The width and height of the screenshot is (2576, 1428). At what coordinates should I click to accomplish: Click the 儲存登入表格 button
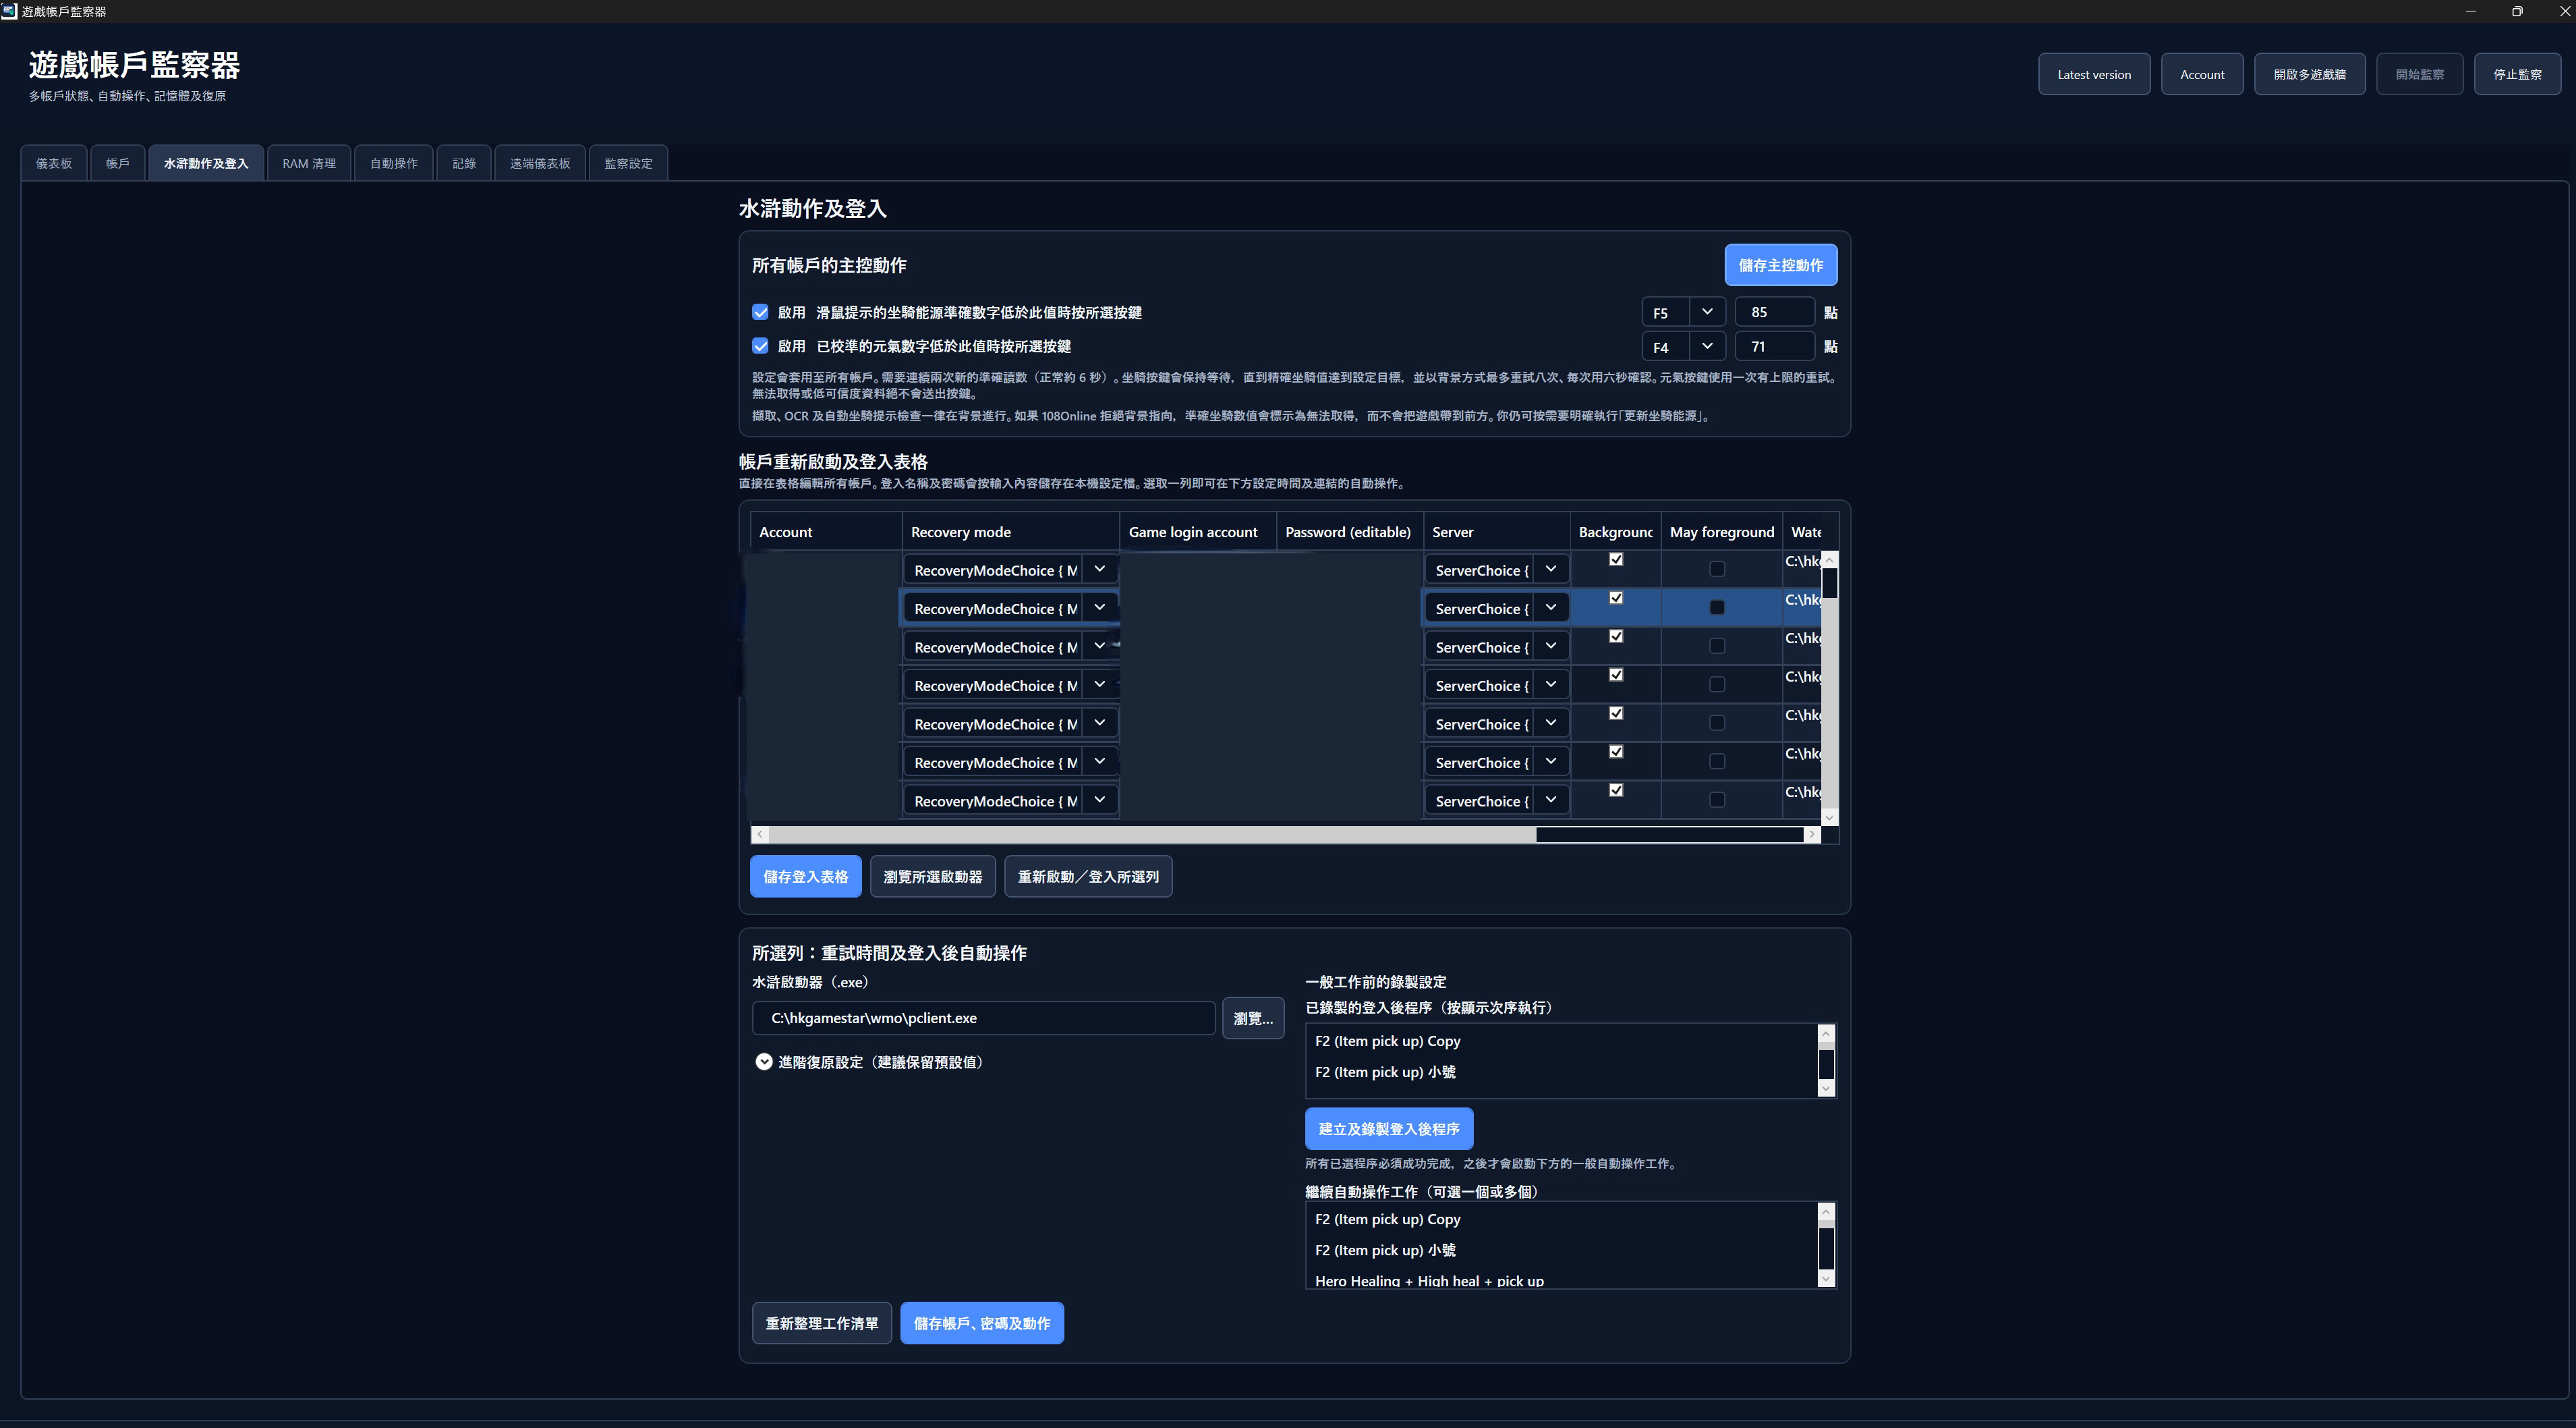tap(806, 877)
